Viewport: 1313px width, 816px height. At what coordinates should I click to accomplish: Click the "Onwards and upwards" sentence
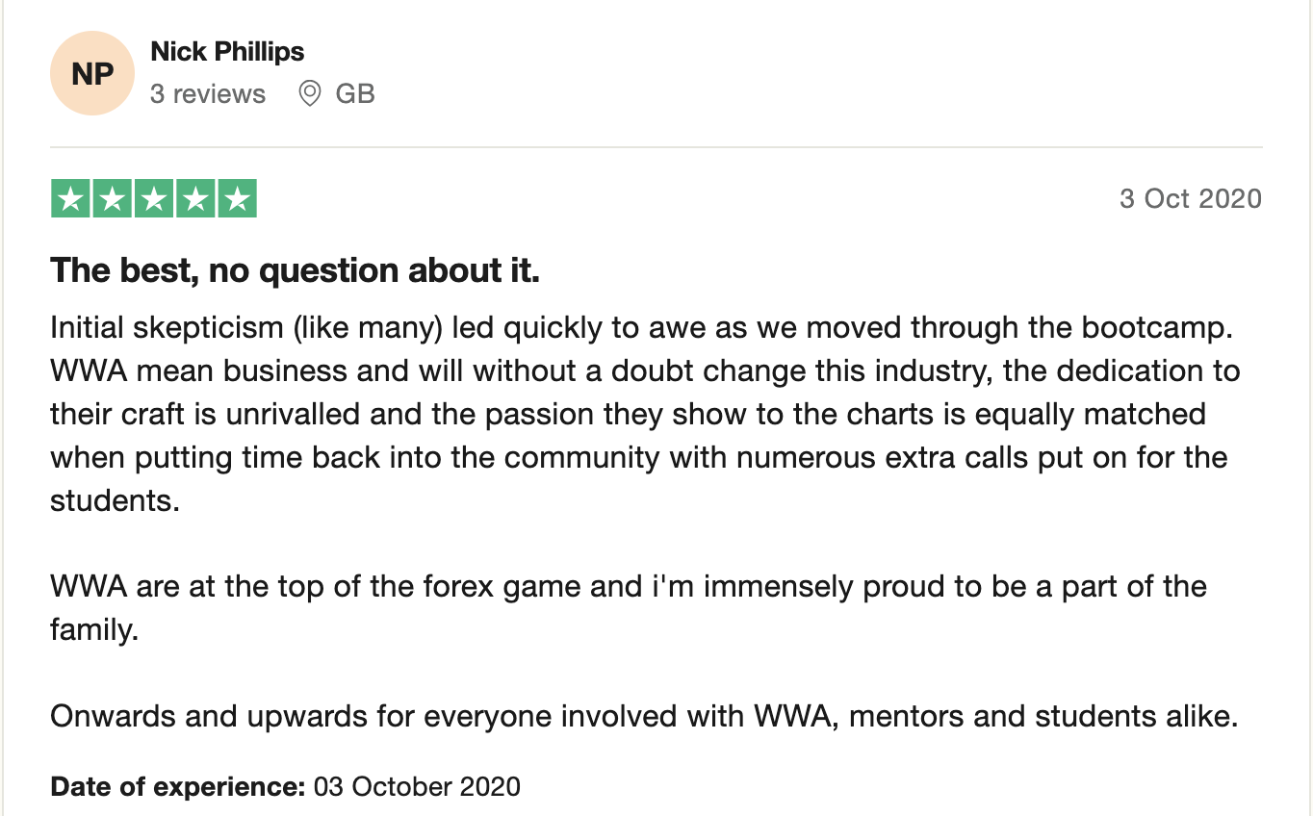[643, 716]
